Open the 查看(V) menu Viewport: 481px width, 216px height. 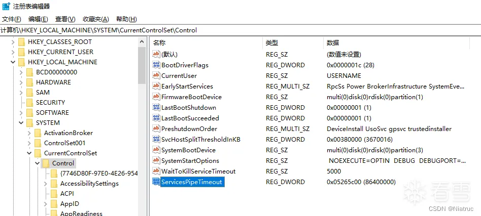[65, 19]
